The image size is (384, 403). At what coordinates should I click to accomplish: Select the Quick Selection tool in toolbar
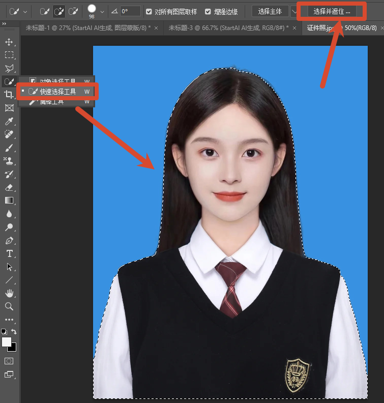coord(9,81)
